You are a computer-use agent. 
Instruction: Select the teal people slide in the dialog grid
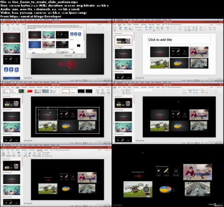pyautogui.click(x=48, y=35)
